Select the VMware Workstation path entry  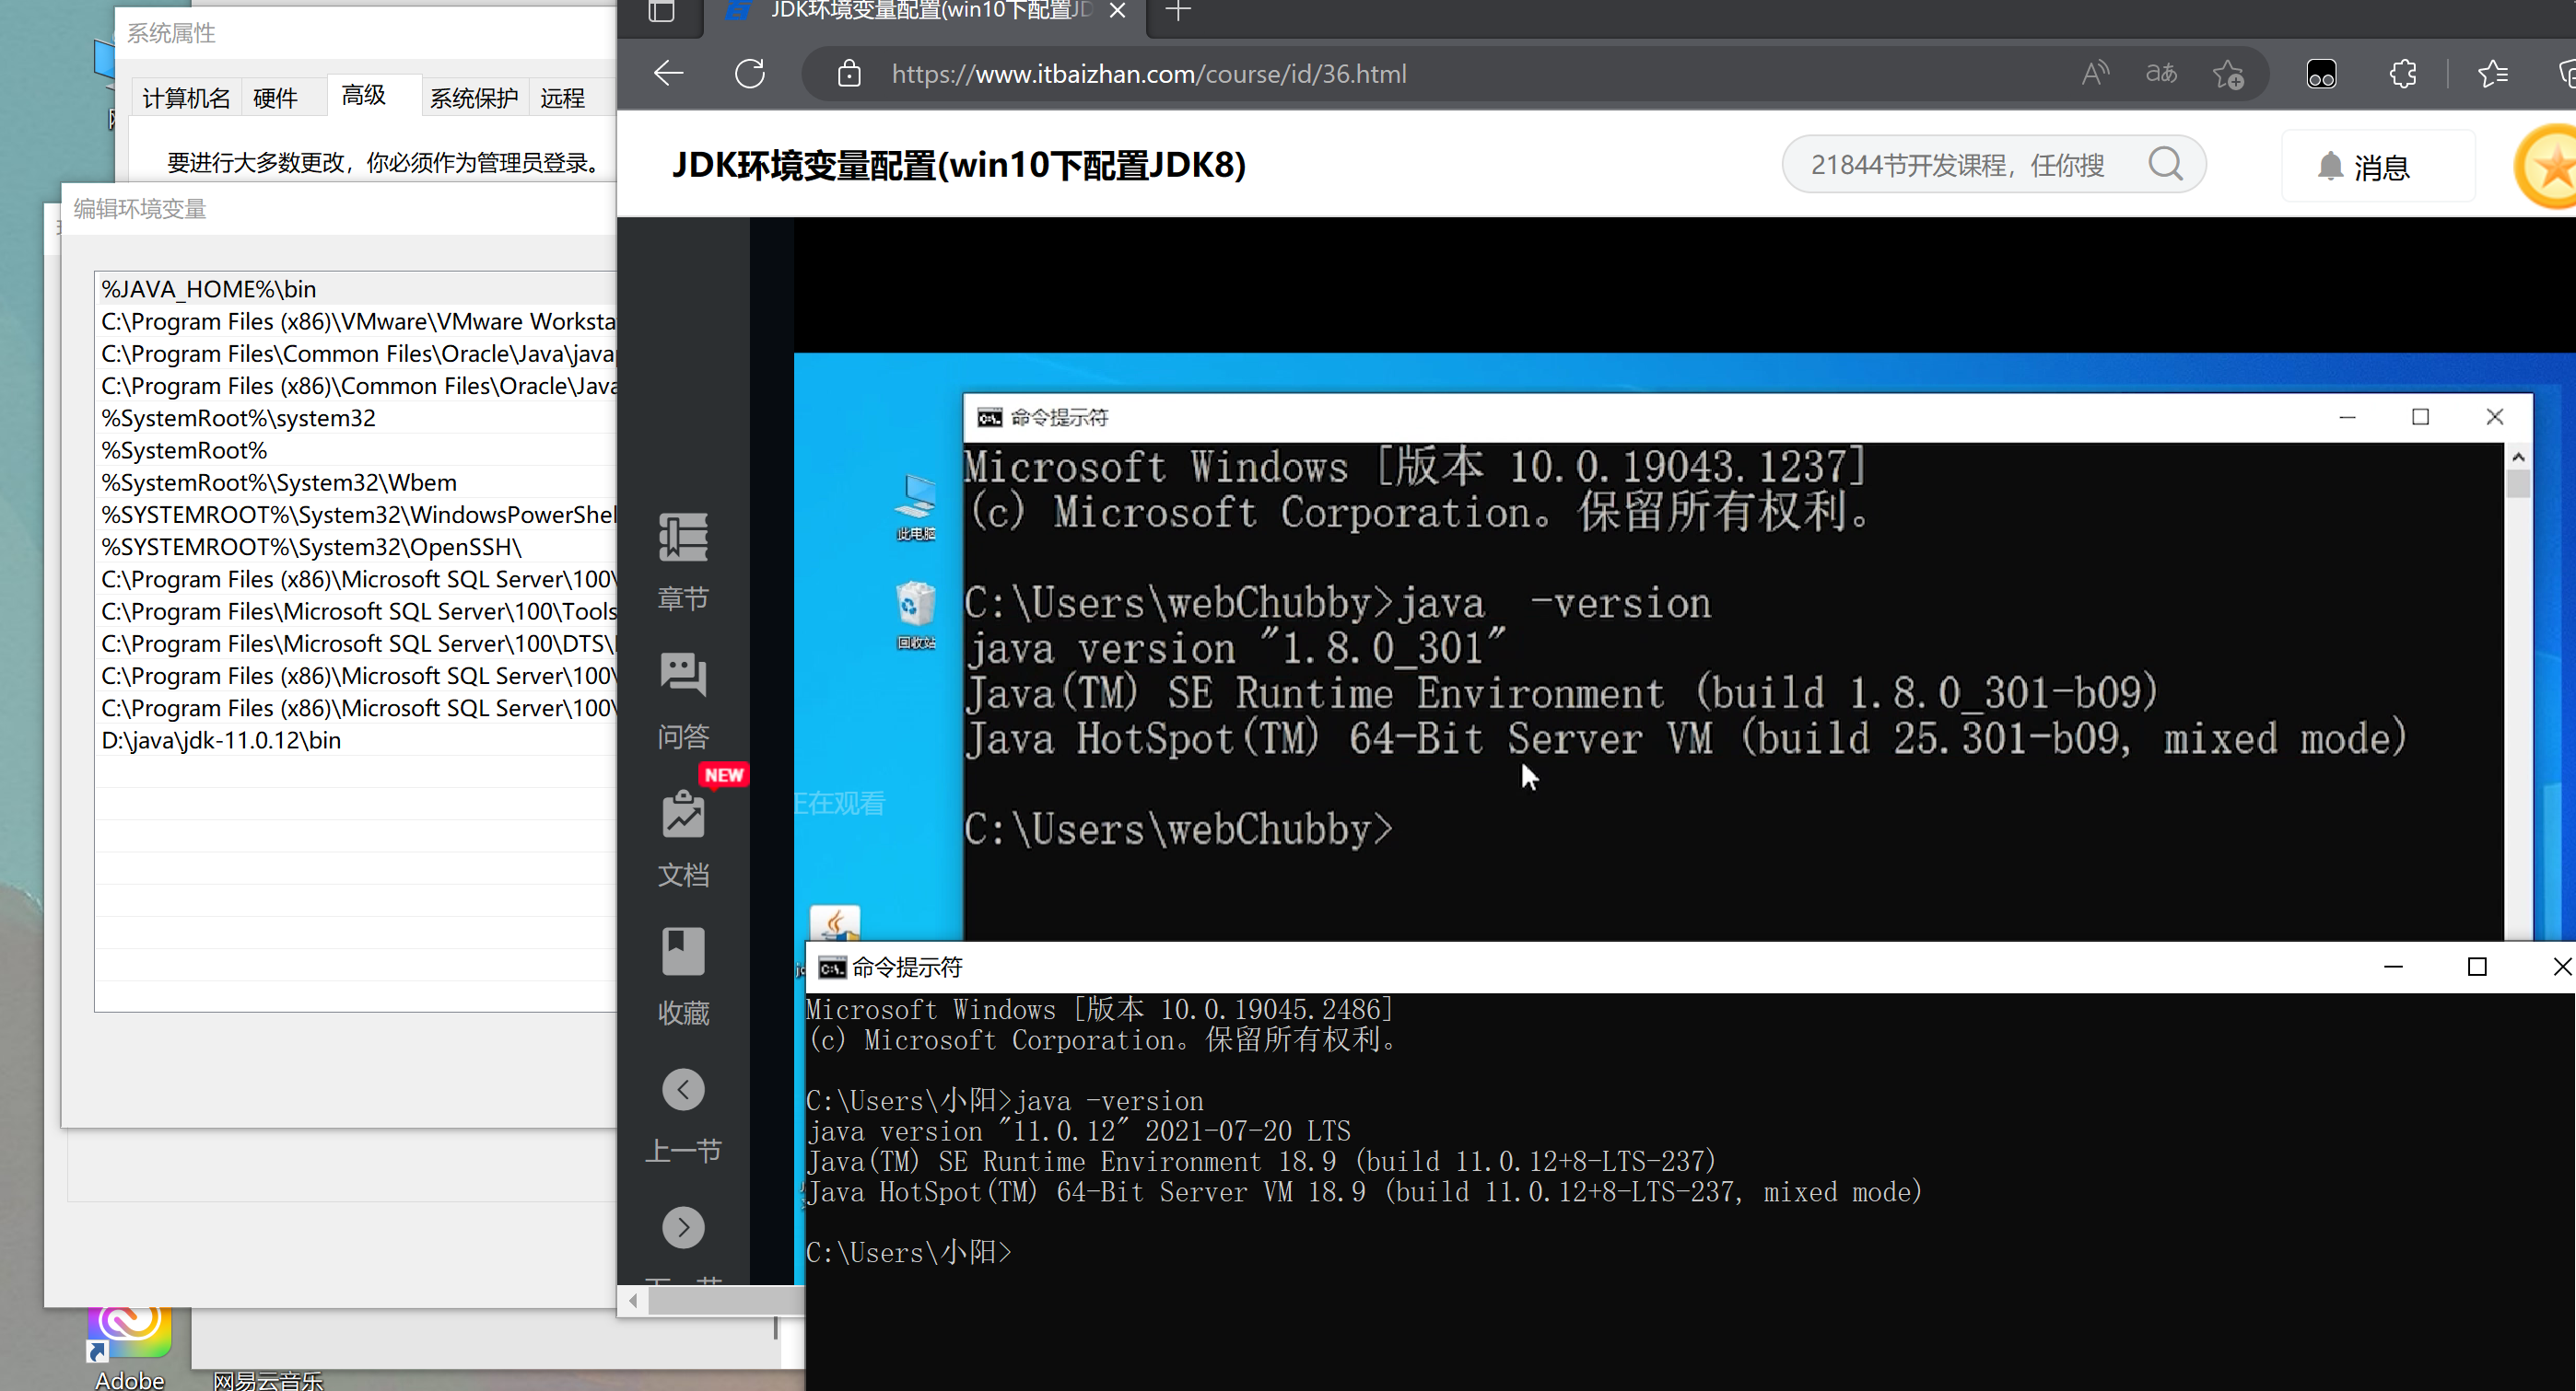356,320
